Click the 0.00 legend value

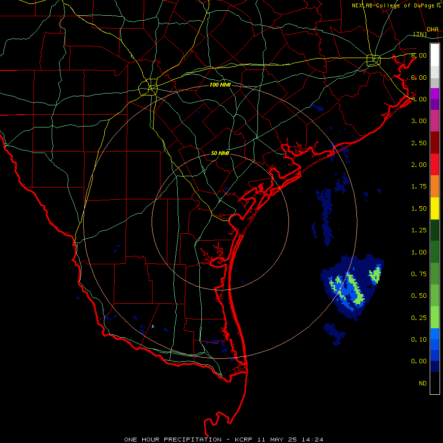tap(419, 361)
